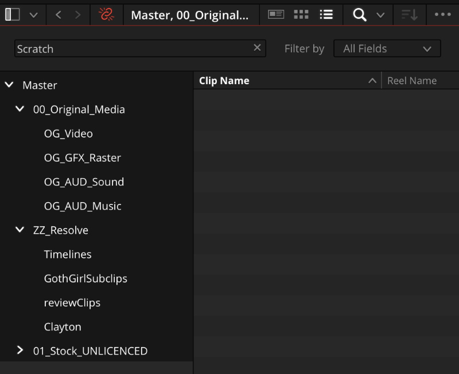Open the OG_AUD_Music bin
Viewport: 459px width, 374px height.
83,206
